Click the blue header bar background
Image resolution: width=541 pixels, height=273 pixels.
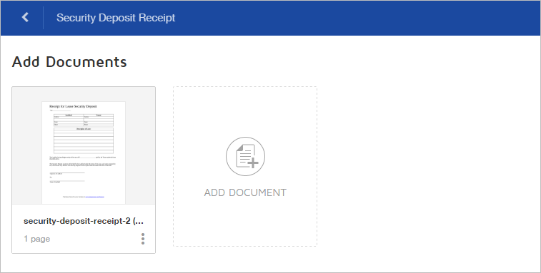tap(345, 18)
